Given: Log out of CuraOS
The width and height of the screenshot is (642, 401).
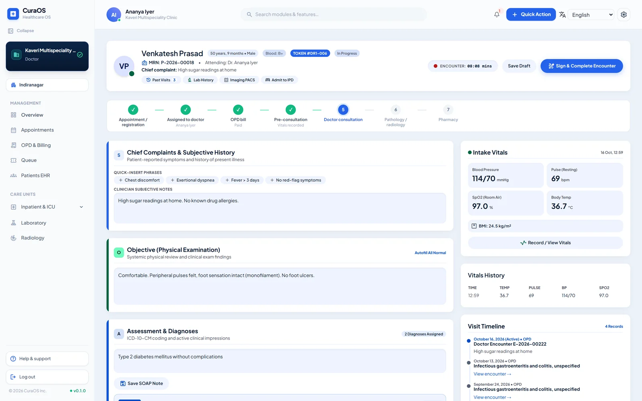Looking at the screenshot, I should click(x=47, y=377).
